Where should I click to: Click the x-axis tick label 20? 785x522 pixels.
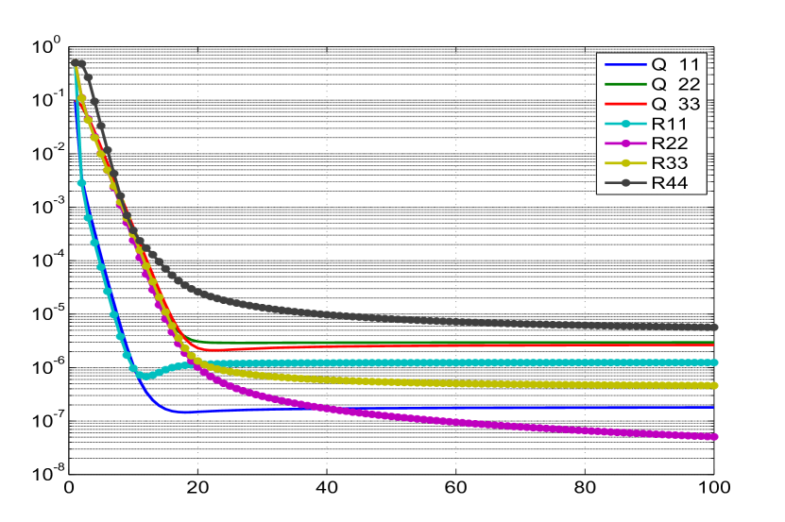point(197,487)
